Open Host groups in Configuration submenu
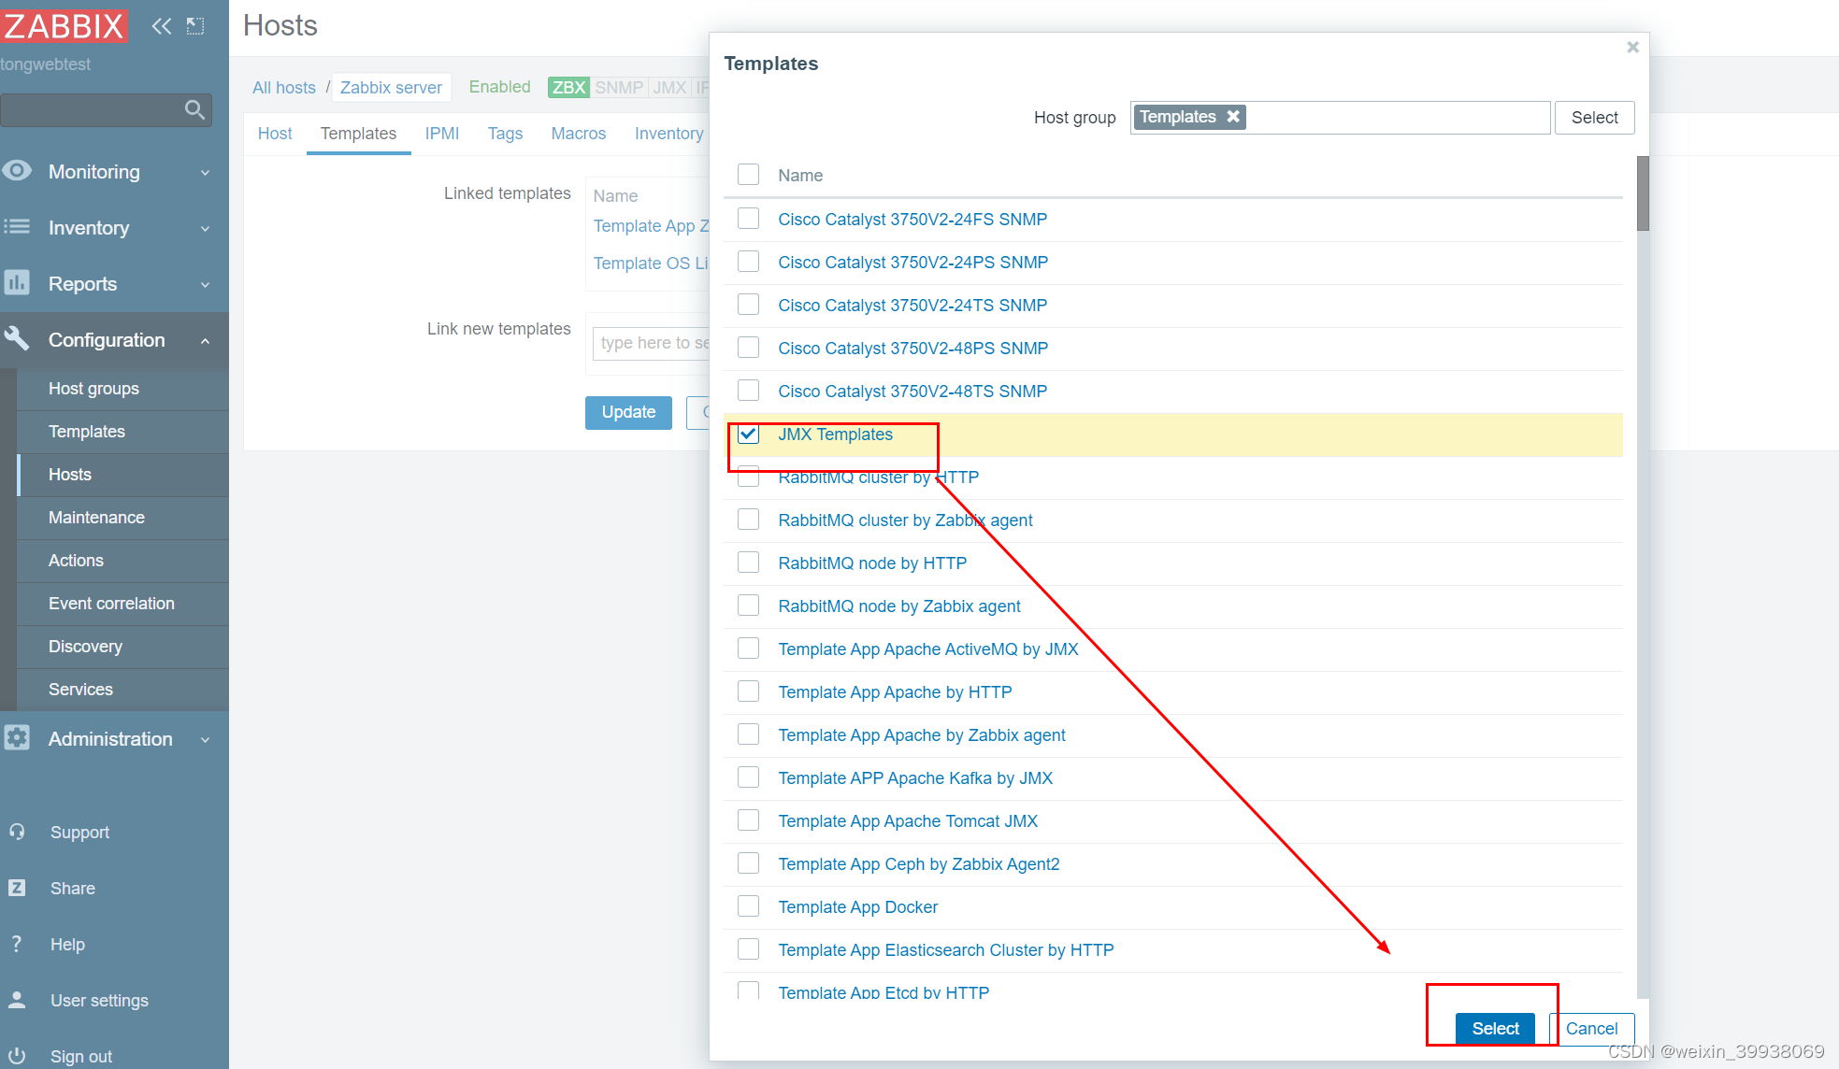Viewport: 1839px width, 1069px height. click(x=93, y=389)
